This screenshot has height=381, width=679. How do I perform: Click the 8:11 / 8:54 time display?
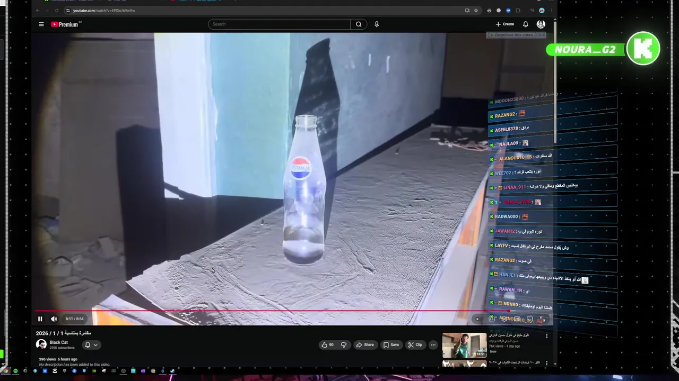[74, 319]
